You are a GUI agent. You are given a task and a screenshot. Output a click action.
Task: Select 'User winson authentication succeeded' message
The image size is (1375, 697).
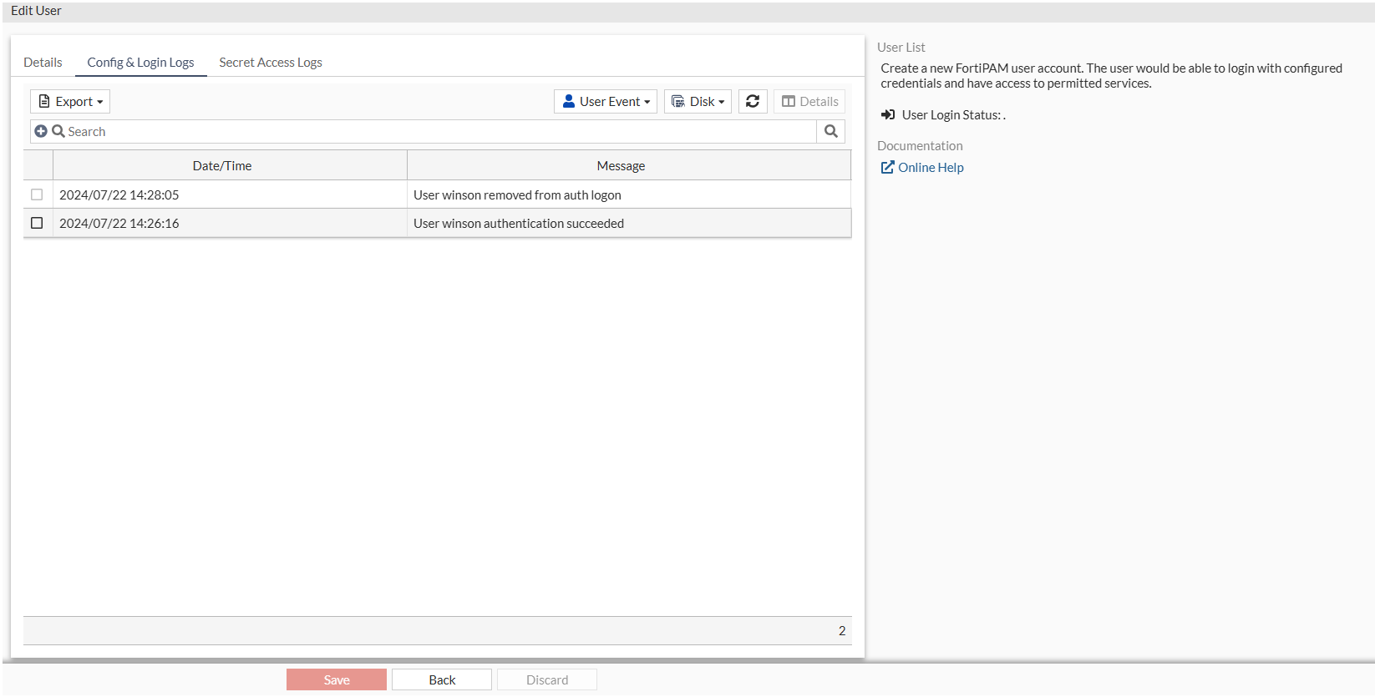point(519,223)
